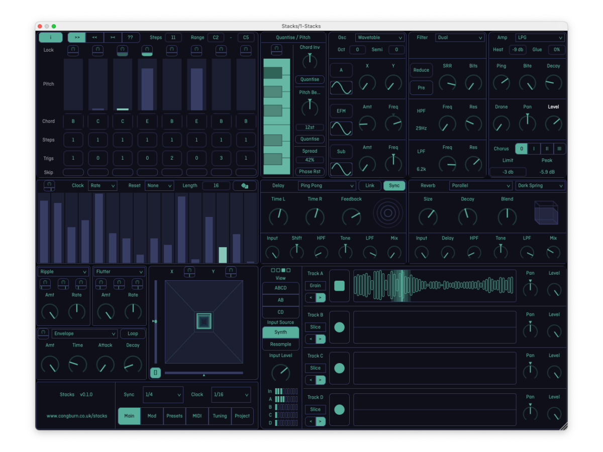
Task: Open the Osc Wavetable dropdown
Action: (x=379, y=38)
